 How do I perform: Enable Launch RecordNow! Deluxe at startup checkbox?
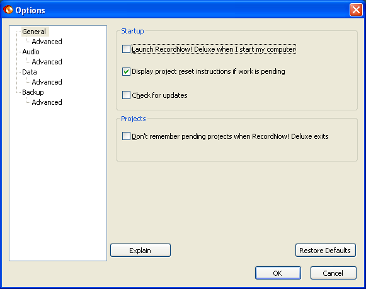(126, 49)
